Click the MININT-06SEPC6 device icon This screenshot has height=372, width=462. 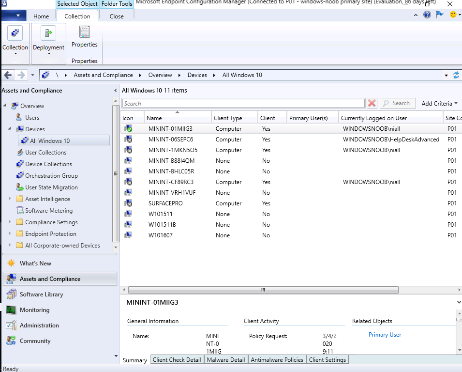click(x=128, y=139)
